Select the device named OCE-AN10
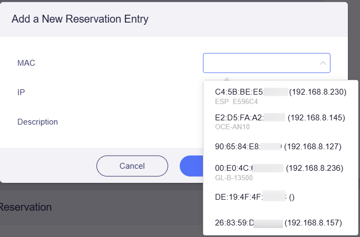The width and height of the screenshot is (360, 237). [x=232, y=127]
